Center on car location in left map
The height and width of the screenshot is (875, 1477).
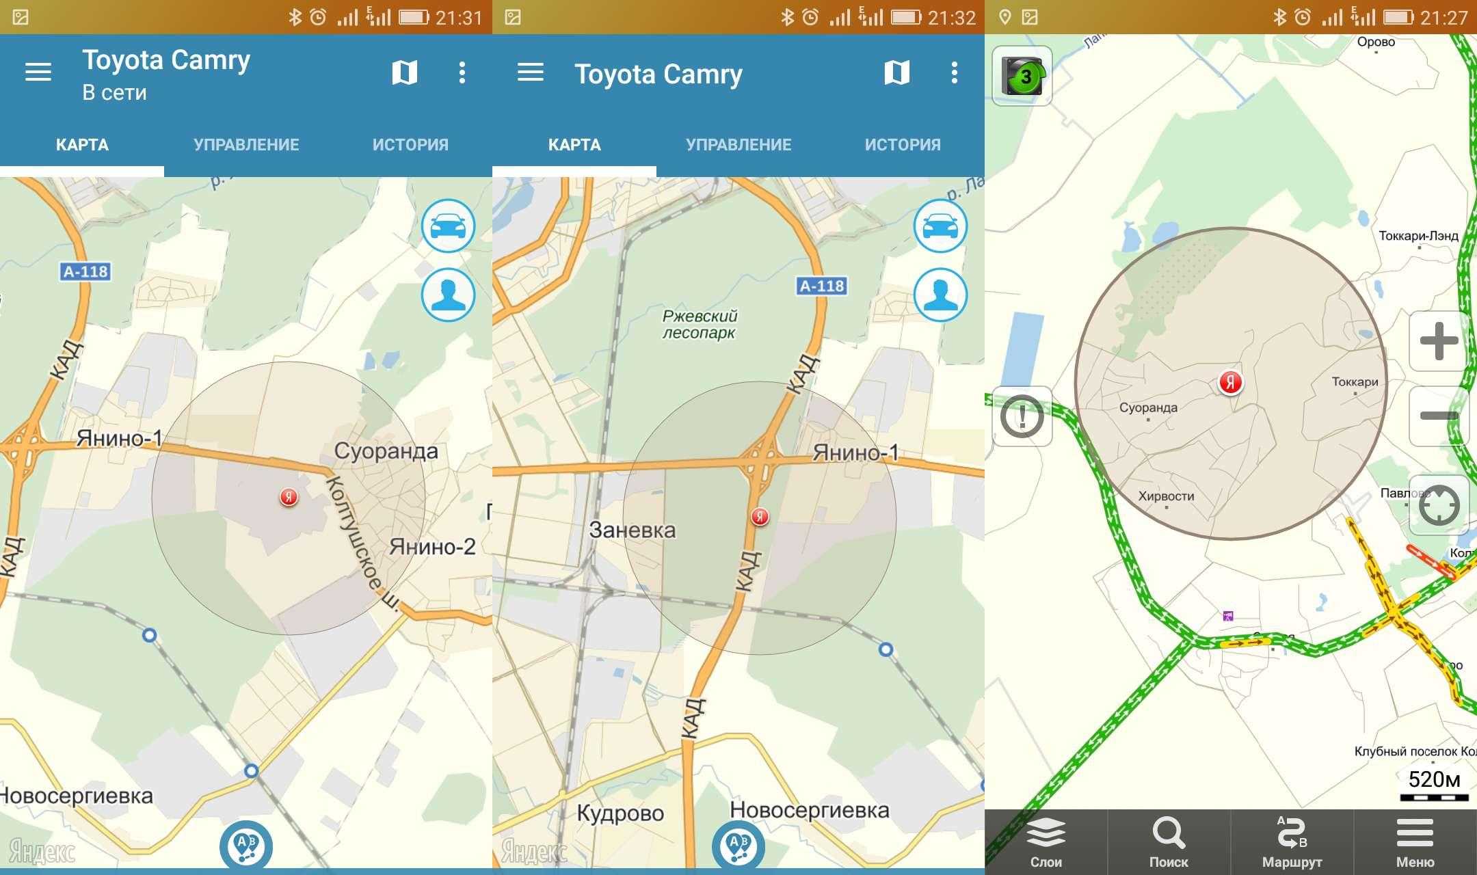click(449, 226)
